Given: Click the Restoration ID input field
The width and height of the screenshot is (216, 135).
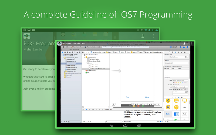Looking at the screenshot, I should (x=180, y=63).
